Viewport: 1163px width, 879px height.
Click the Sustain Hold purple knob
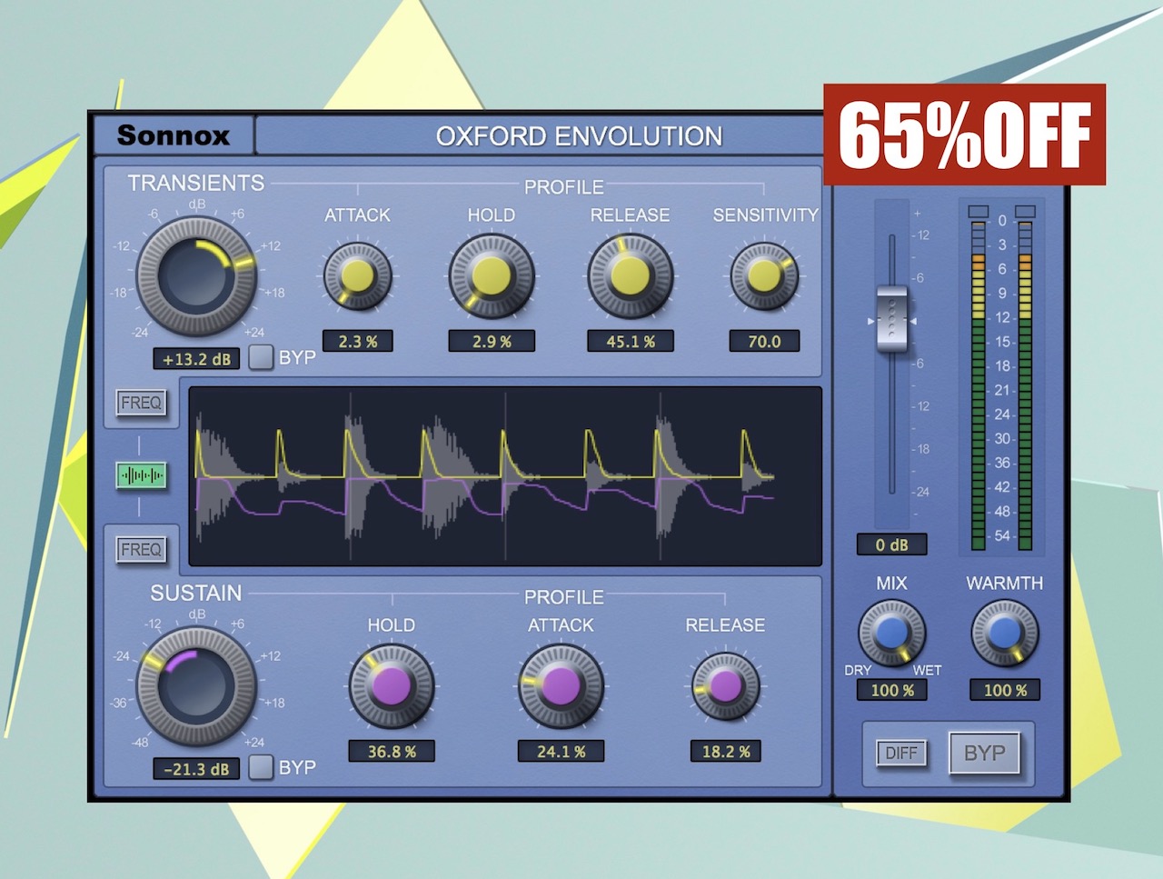(392, 686)
